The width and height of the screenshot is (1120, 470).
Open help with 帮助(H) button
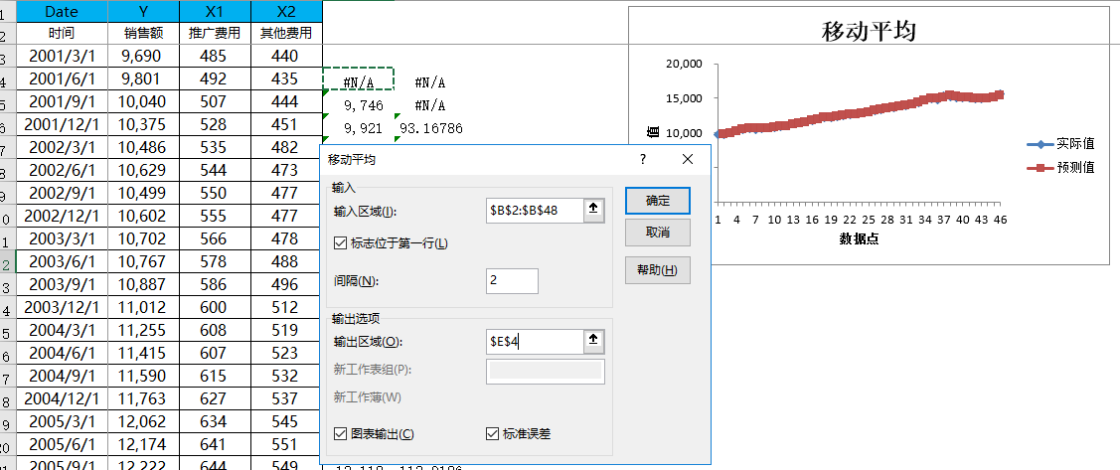point(658,270)
